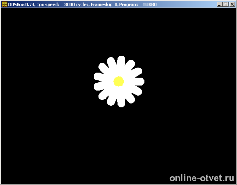The width and height of the screenshot is (237, 185).
Task: Click the "3000 cycles" text in title bar
Action: coord(77,5)
